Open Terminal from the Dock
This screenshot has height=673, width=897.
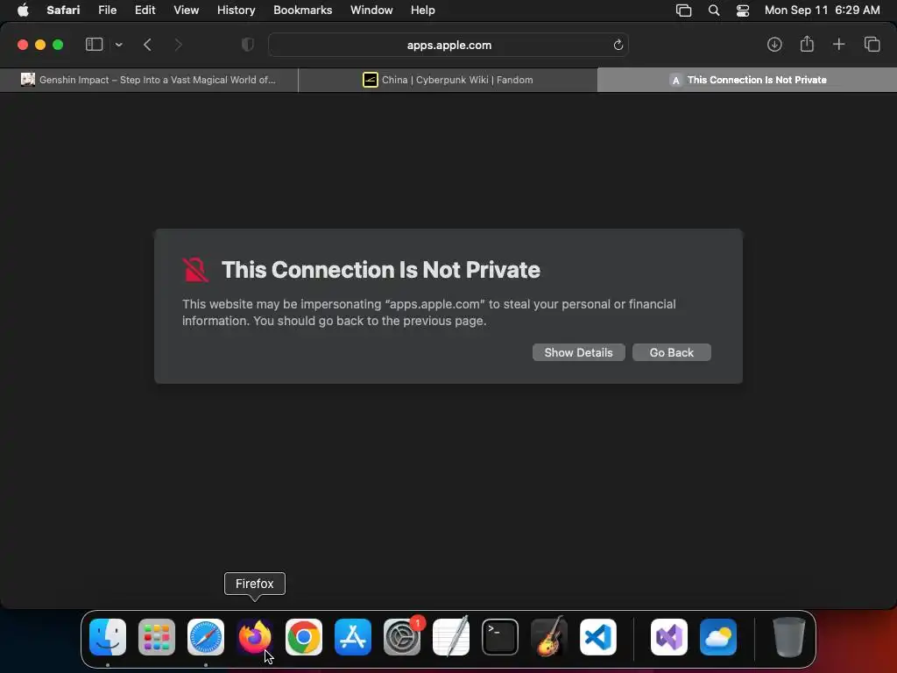(500, 637)
